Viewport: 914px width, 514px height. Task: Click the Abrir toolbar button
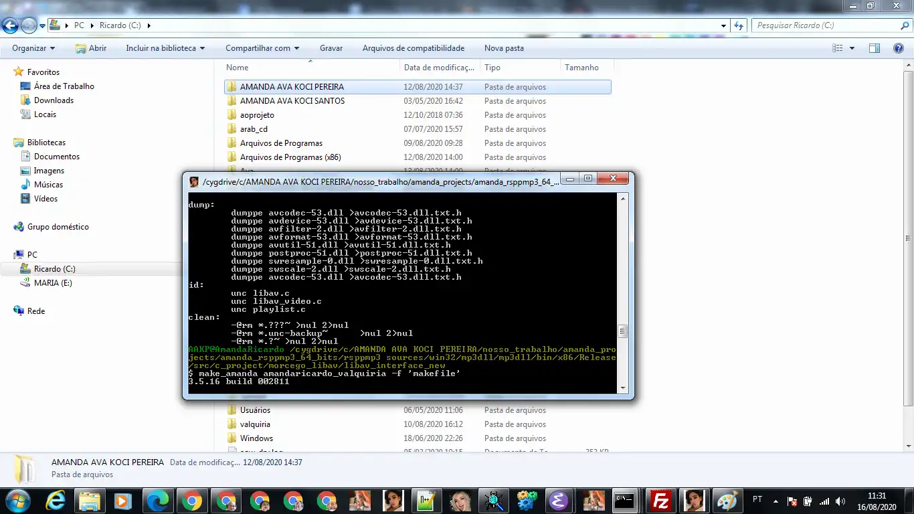[91, 48]
